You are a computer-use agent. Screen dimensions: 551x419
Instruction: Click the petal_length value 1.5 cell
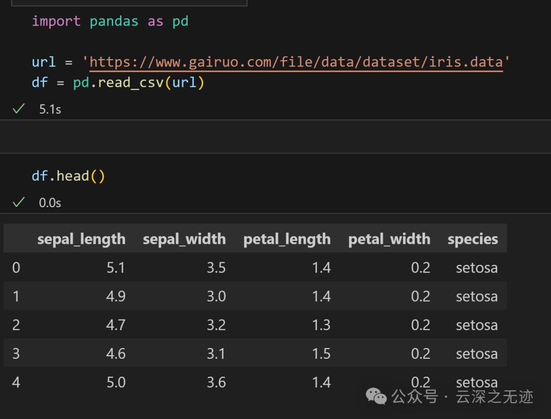pyautogui.click(x=321, y=354)
